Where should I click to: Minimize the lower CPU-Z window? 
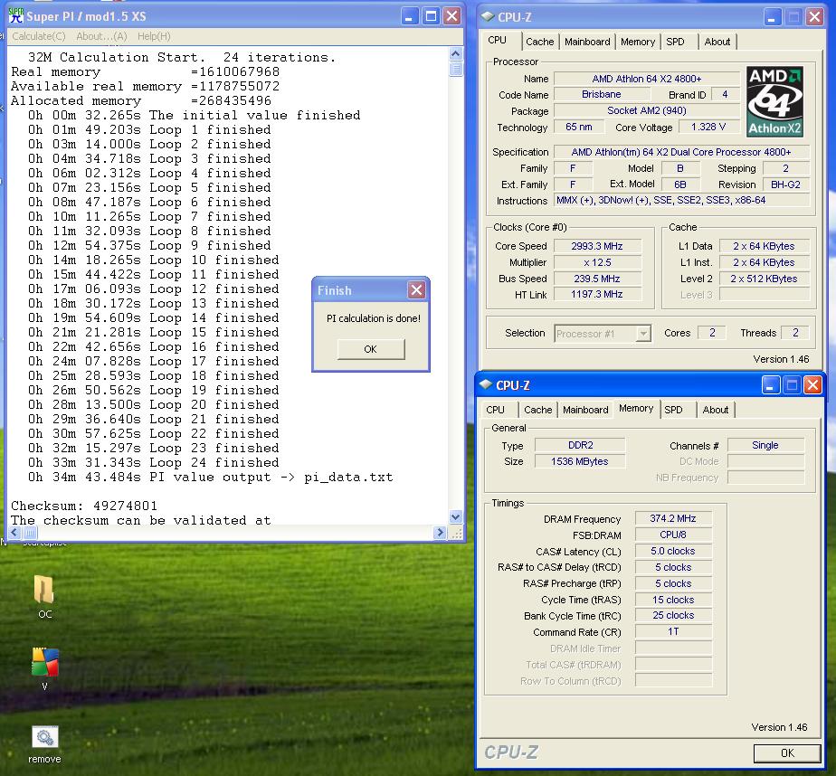[x=770, y=384]
